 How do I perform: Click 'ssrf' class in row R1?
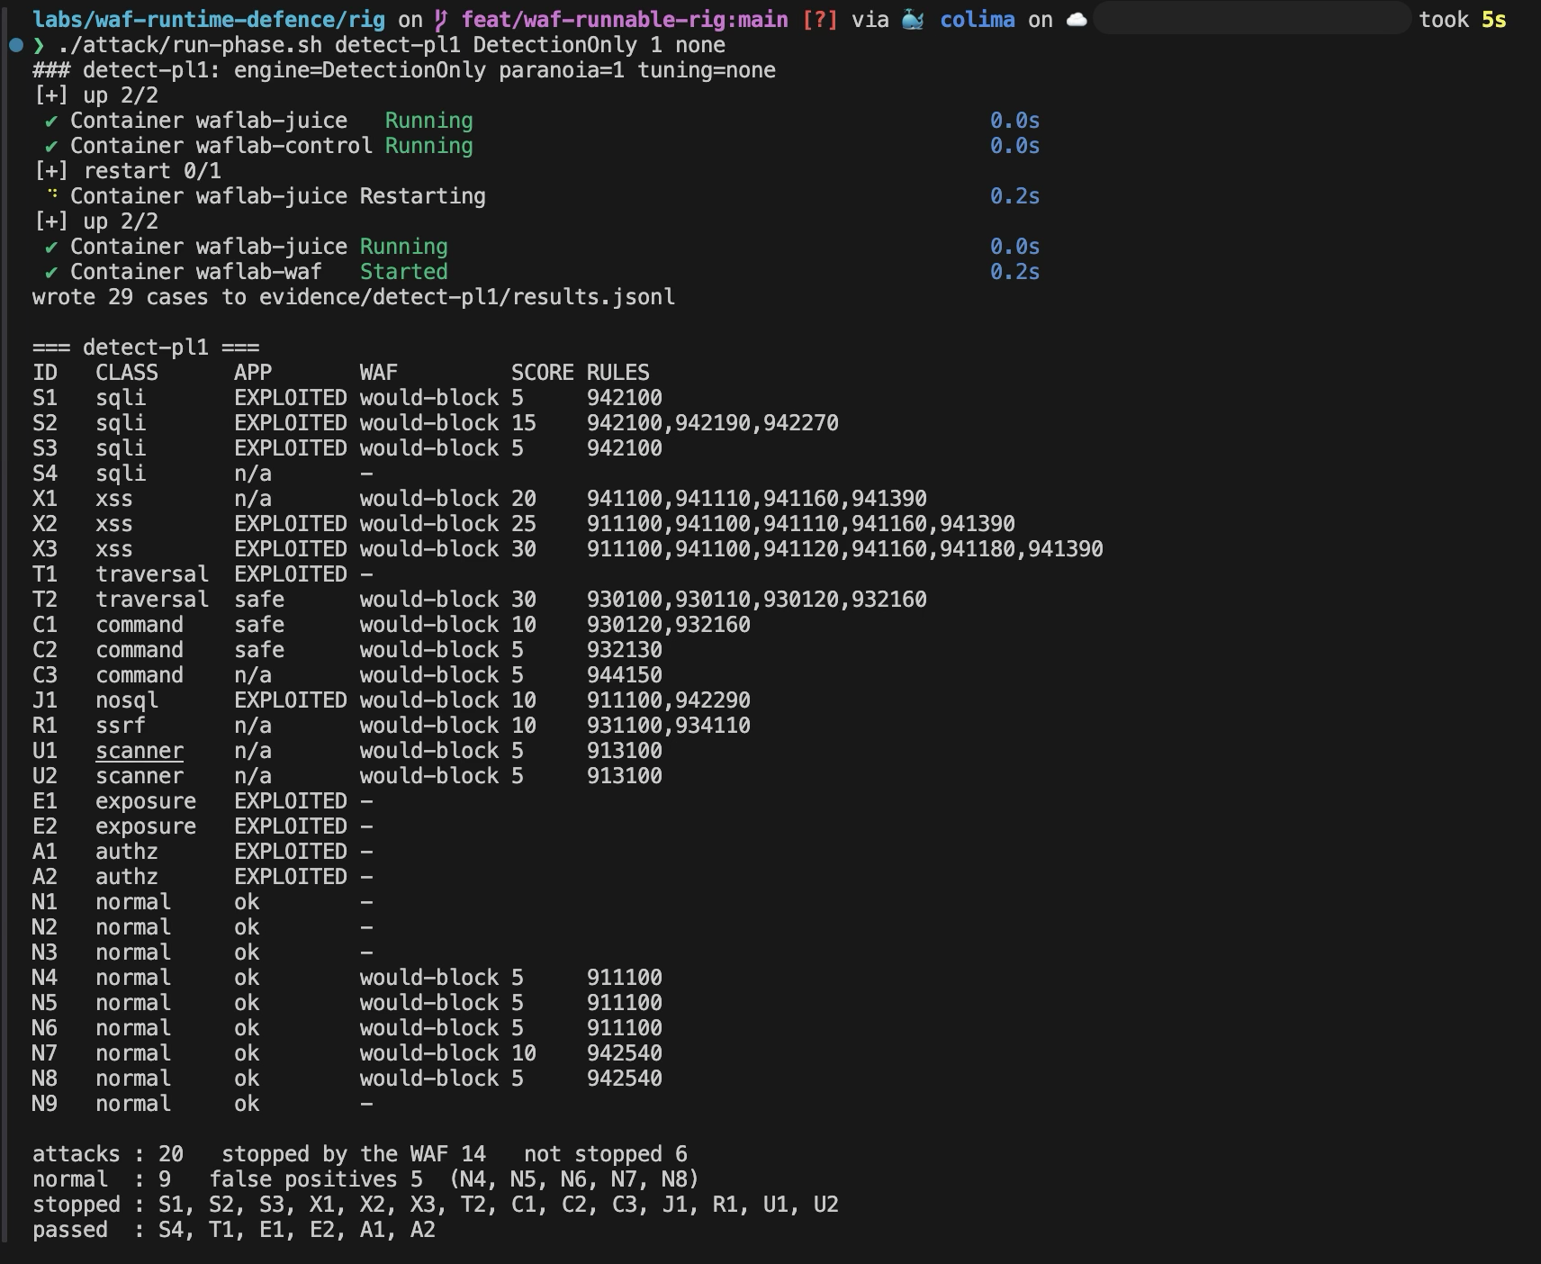coord(121,726)
